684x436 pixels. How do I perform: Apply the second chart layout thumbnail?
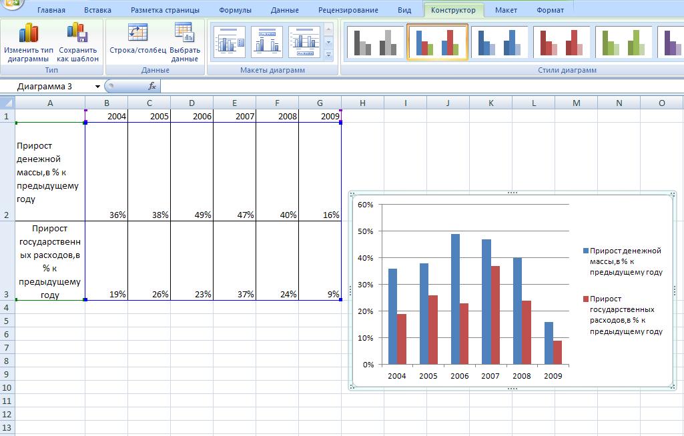[x=267, y=42]
